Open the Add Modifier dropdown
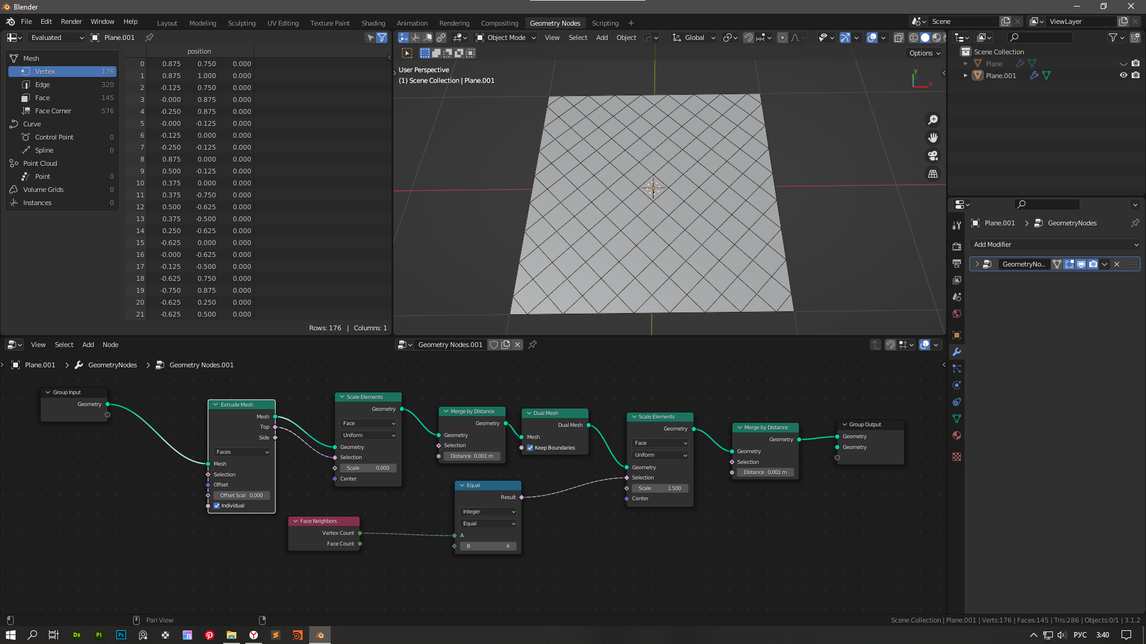The image size is (1146, 644). (x=1055, y=244)
